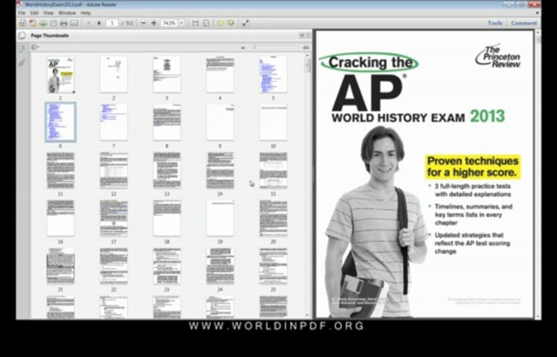Click the 74.5% zoom value field
The height and width of the screenshot is (357, 557).
pos(169,23)
